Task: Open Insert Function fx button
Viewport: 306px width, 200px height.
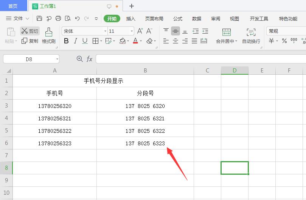Action: click(89, 59)
